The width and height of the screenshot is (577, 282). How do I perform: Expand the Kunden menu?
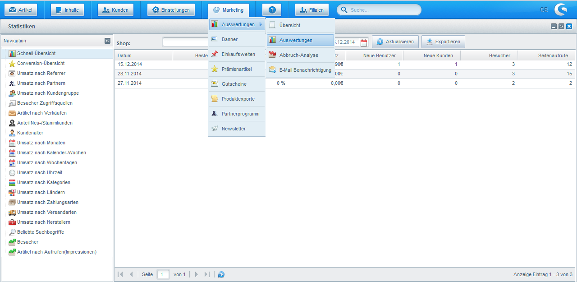tap(115, 10)
